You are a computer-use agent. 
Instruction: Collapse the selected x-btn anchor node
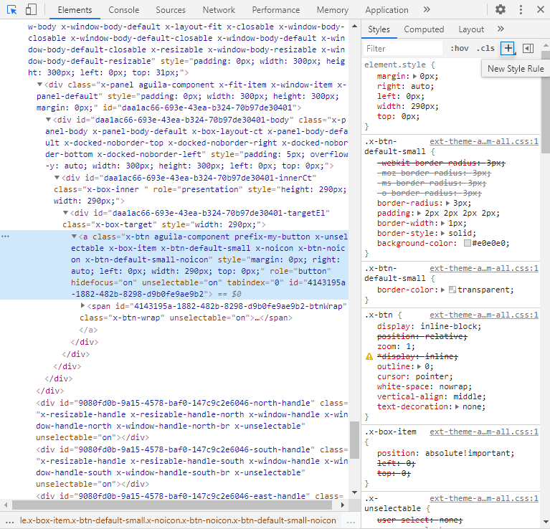coord(74,237)
